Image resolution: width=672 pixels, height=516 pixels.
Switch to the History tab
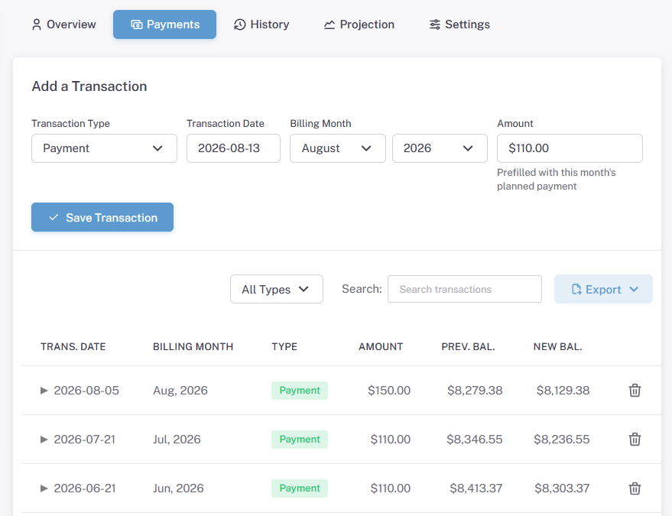pos(261,24)
